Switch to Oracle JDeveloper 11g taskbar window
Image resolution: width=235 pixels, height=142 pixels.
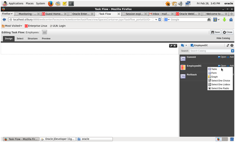point(58,139)
